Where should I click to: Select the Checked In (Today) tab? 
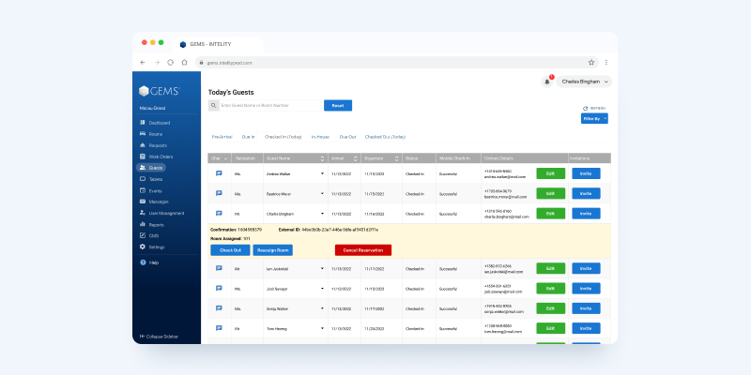tap(284, 137)
